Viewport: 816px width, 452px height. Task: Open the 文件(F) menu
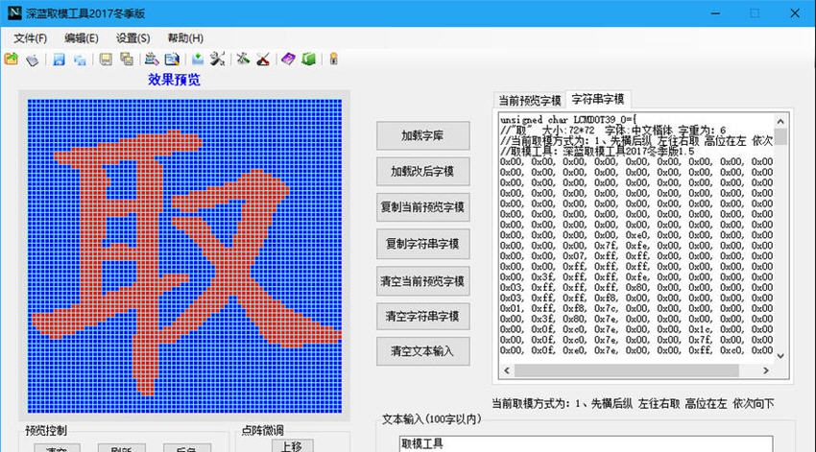(x=30, y=38)
